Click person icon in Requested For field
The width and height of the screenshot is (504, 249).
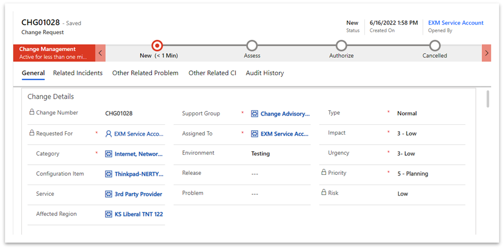pyautogui.click(x=108, y=134)
